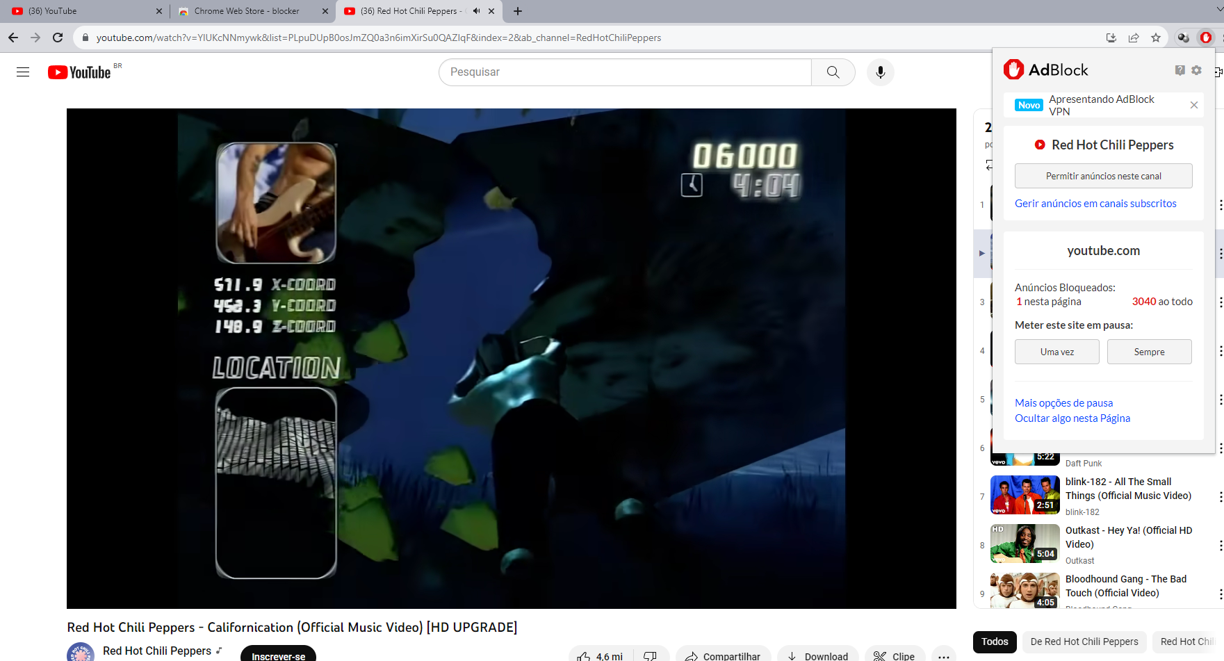Open the YouTube hamburger guide menu

click(x=23, y=72)
